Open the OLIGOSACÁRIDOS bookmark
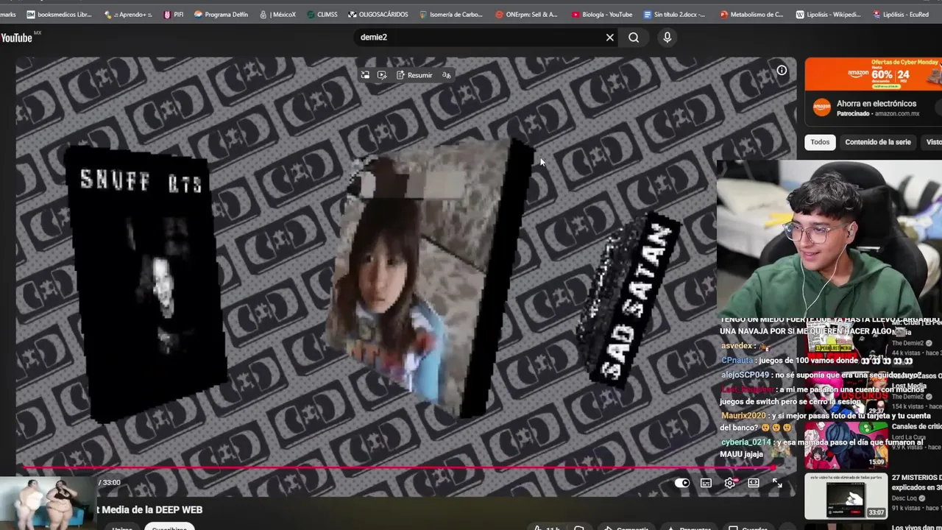 (x=378, y=14)
